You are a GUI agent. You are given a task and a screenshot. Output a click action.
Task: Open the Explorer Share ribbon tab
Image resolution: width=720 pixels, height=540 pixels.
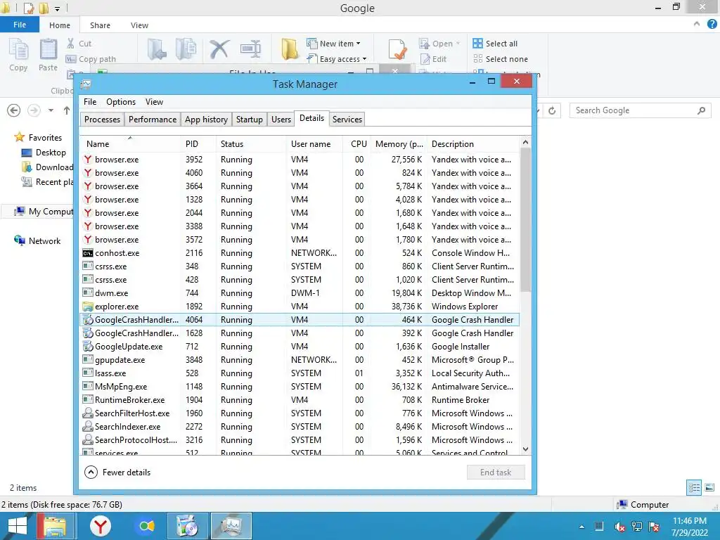pos(100,25)
